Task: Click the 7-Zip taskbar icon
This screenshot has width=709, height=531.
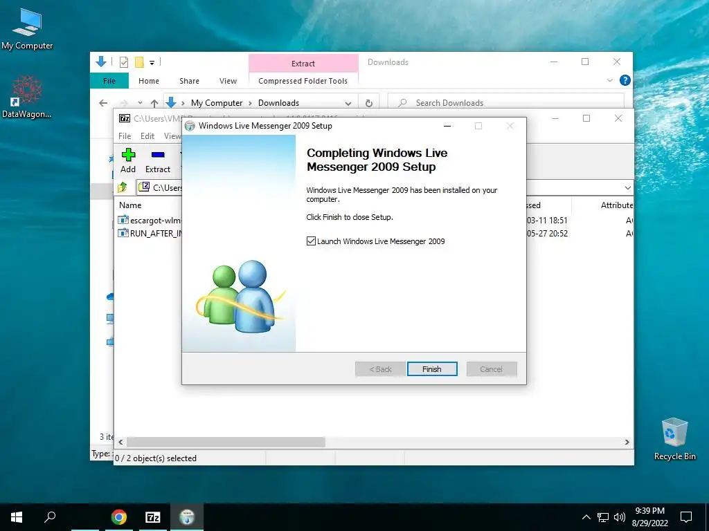Action: (x=153, y=517)
